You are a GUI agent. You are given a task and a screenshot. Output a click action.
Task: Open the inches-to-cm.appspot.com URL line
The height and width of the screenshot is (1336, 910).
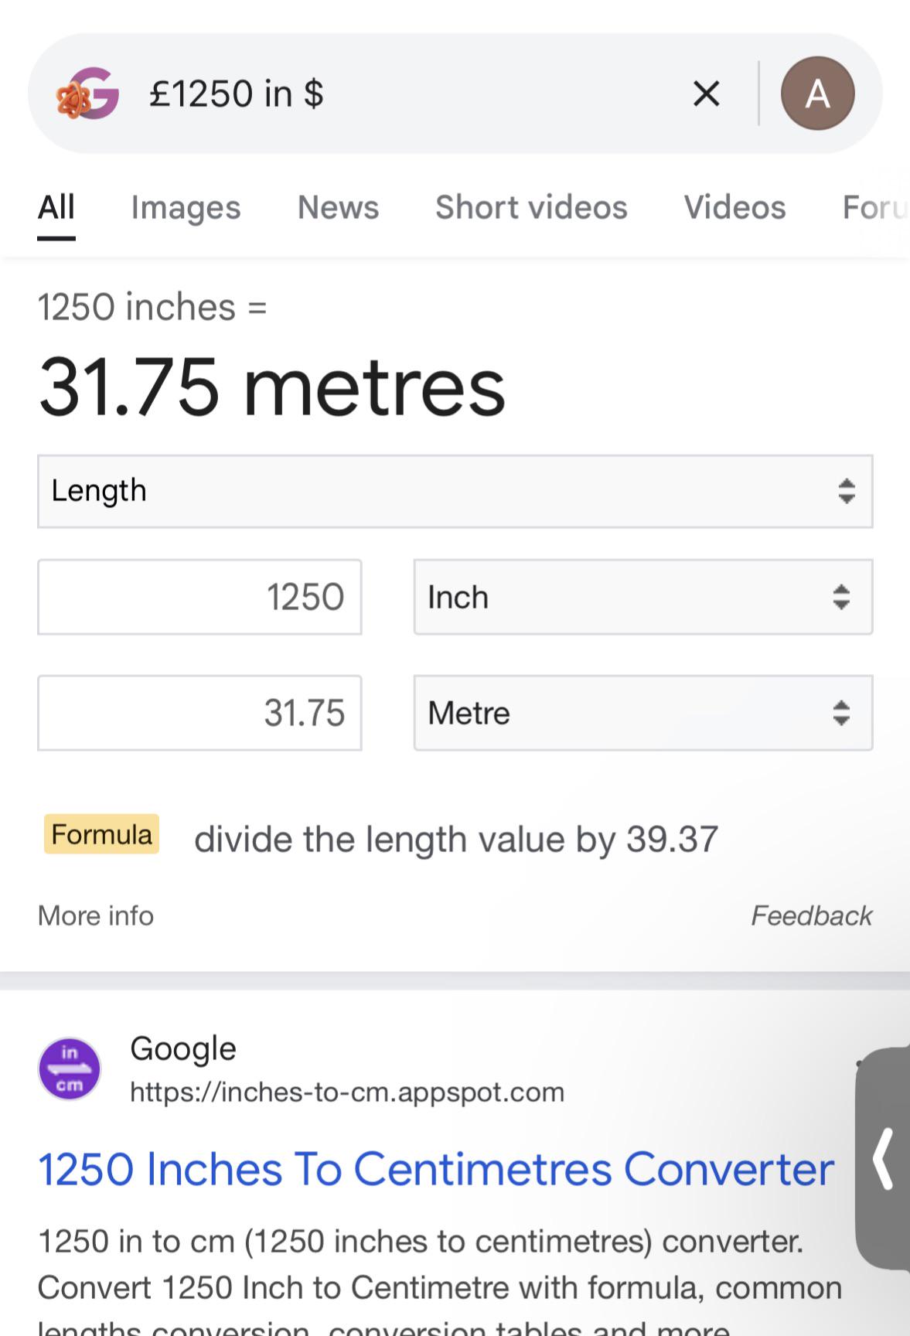click(347, 1092)
